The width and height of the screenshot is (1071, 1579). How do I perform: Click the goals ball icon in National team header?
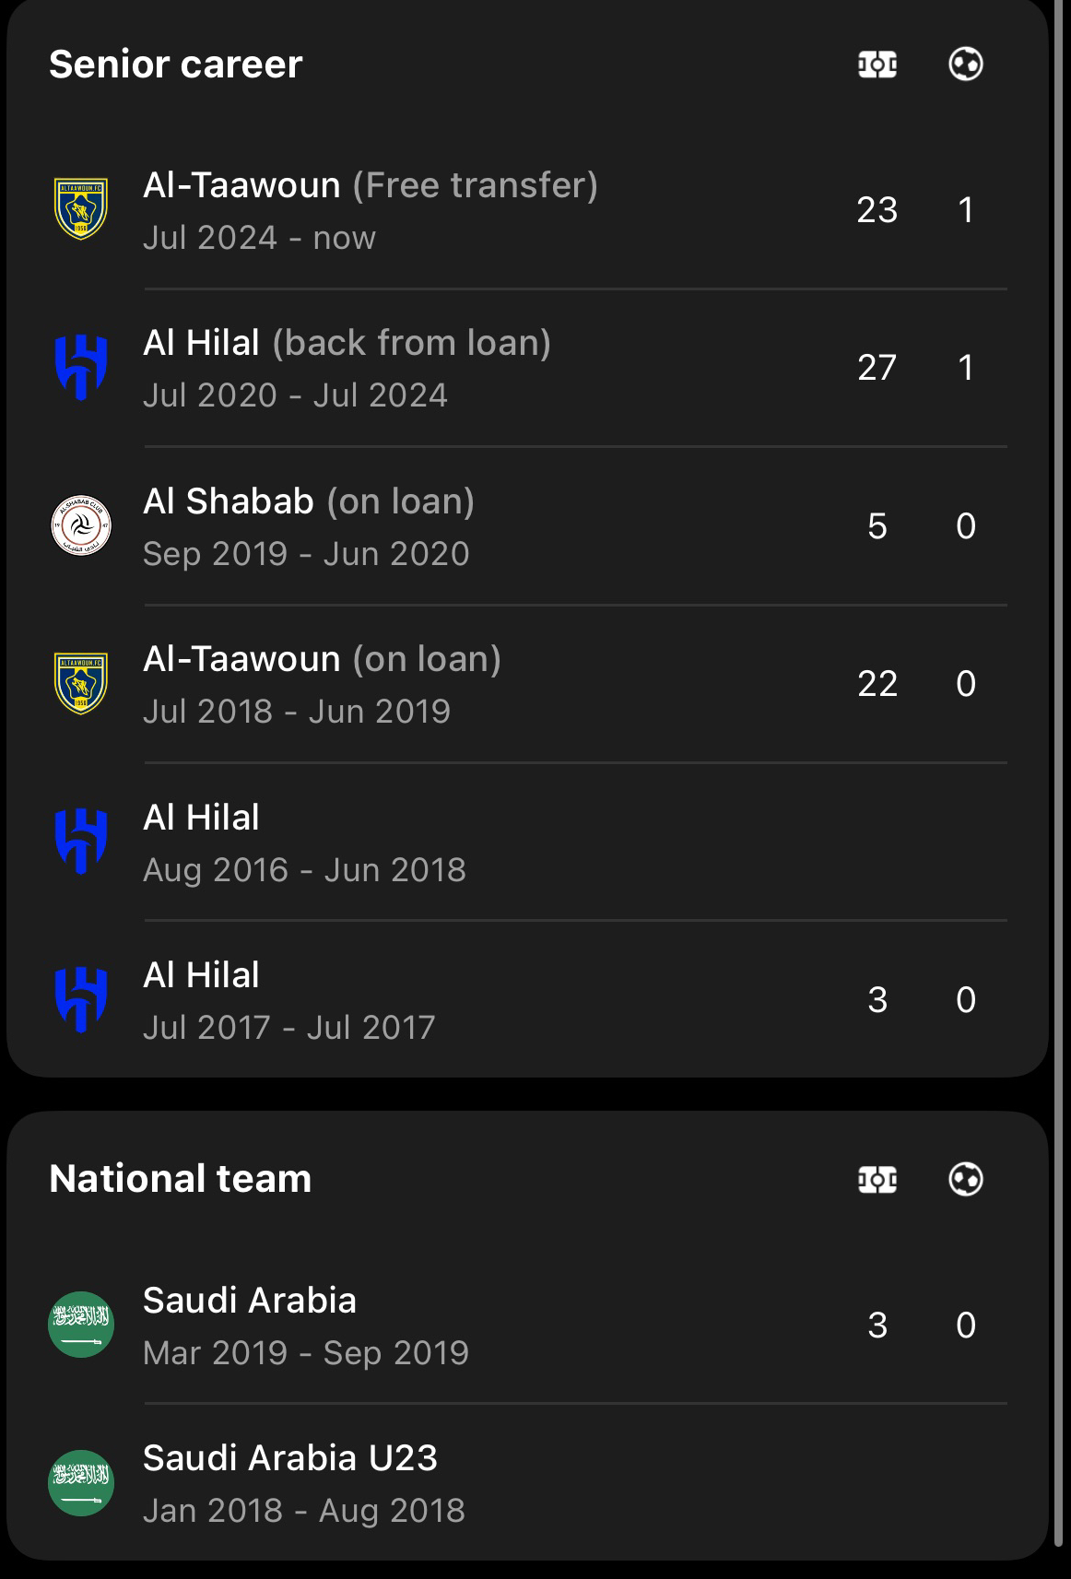click(x=965, y=1179)
